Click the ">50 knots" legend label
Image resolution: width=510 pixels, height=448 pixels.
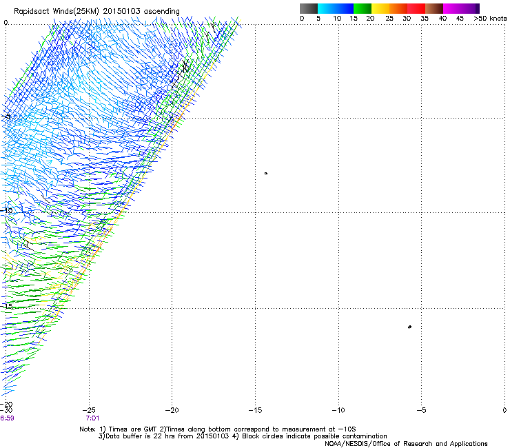tap(490, 19)
